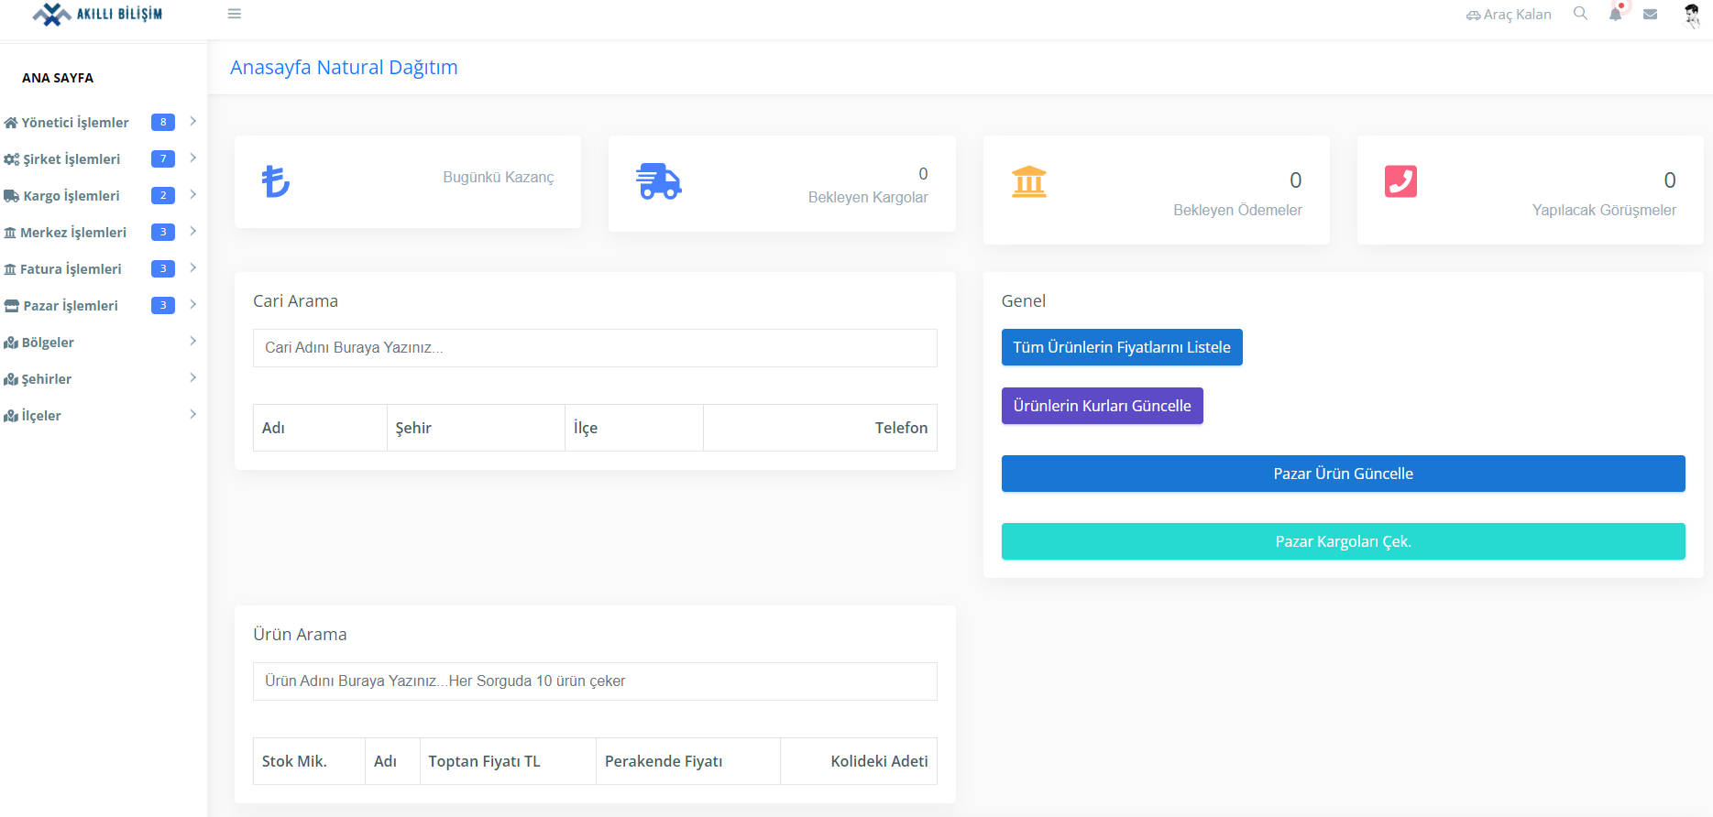Open Fatura İşlemleri menu item

pyautogui.click(x=71, y=269)
